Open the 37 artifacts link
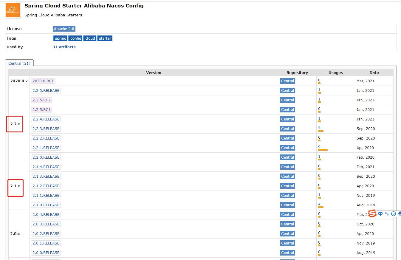401x260 pixels. tap(64, 47)
